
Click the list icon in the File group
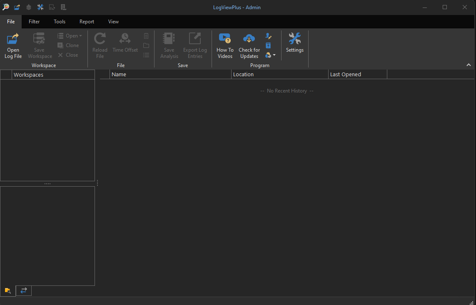(146, 55)
